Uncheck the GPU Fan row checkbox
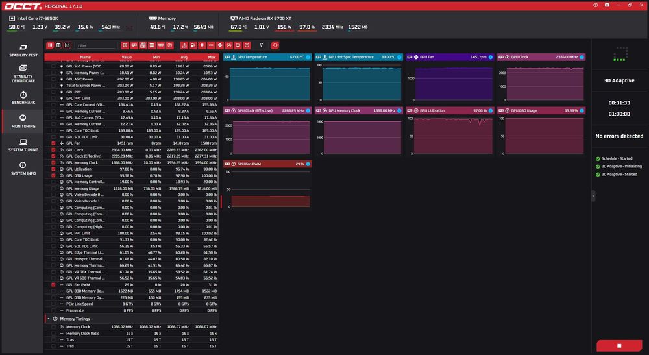The height and width of the screenshot is (355, 649). 53,143
